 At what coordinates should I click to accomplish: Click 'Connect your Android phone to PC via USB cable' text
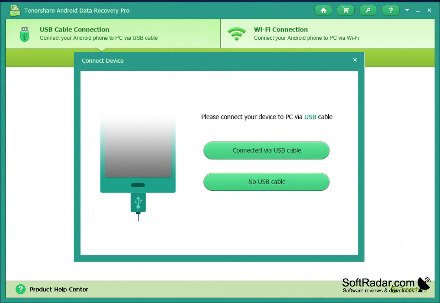point(99,38)
